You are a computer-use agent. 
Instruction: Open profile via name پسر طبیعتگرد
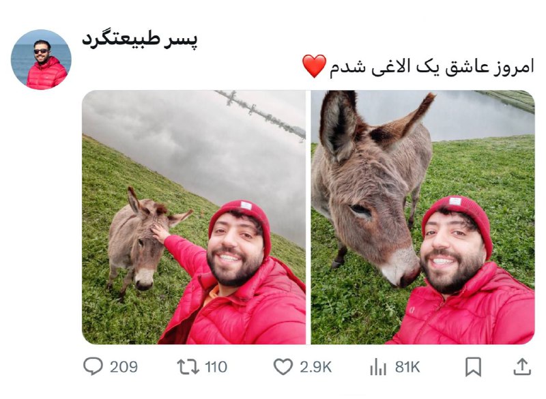(140, 40)
